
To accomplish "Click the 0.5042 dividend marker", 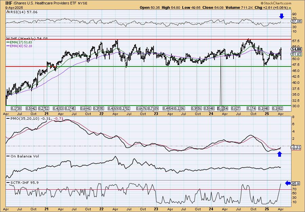I will pos(31,109).
